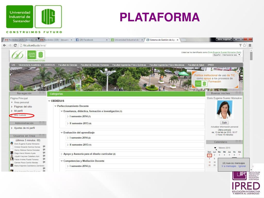Open Área personal link
The height and width of the screenshot is (198, 264).
click(x=22, y=102)
